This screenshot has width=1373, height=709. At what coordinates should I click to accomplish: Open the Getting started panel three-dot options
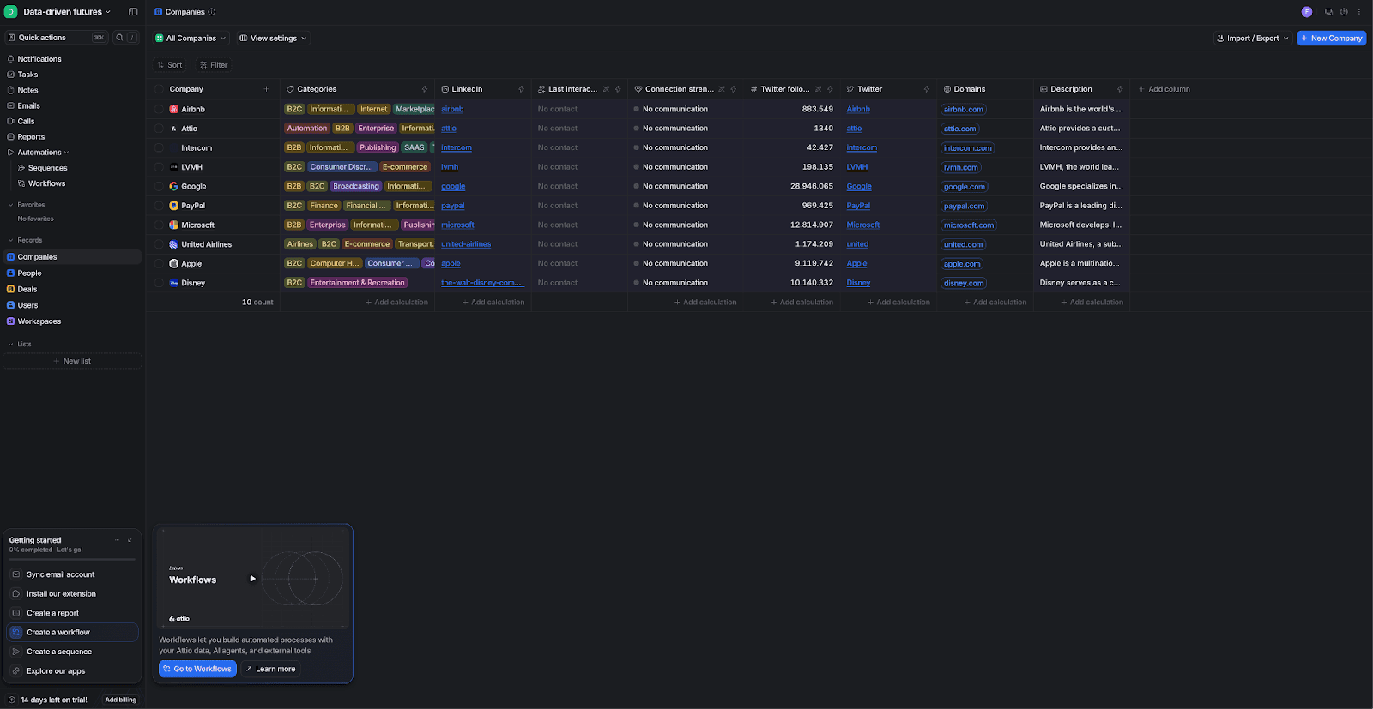(x=117, y=540)
